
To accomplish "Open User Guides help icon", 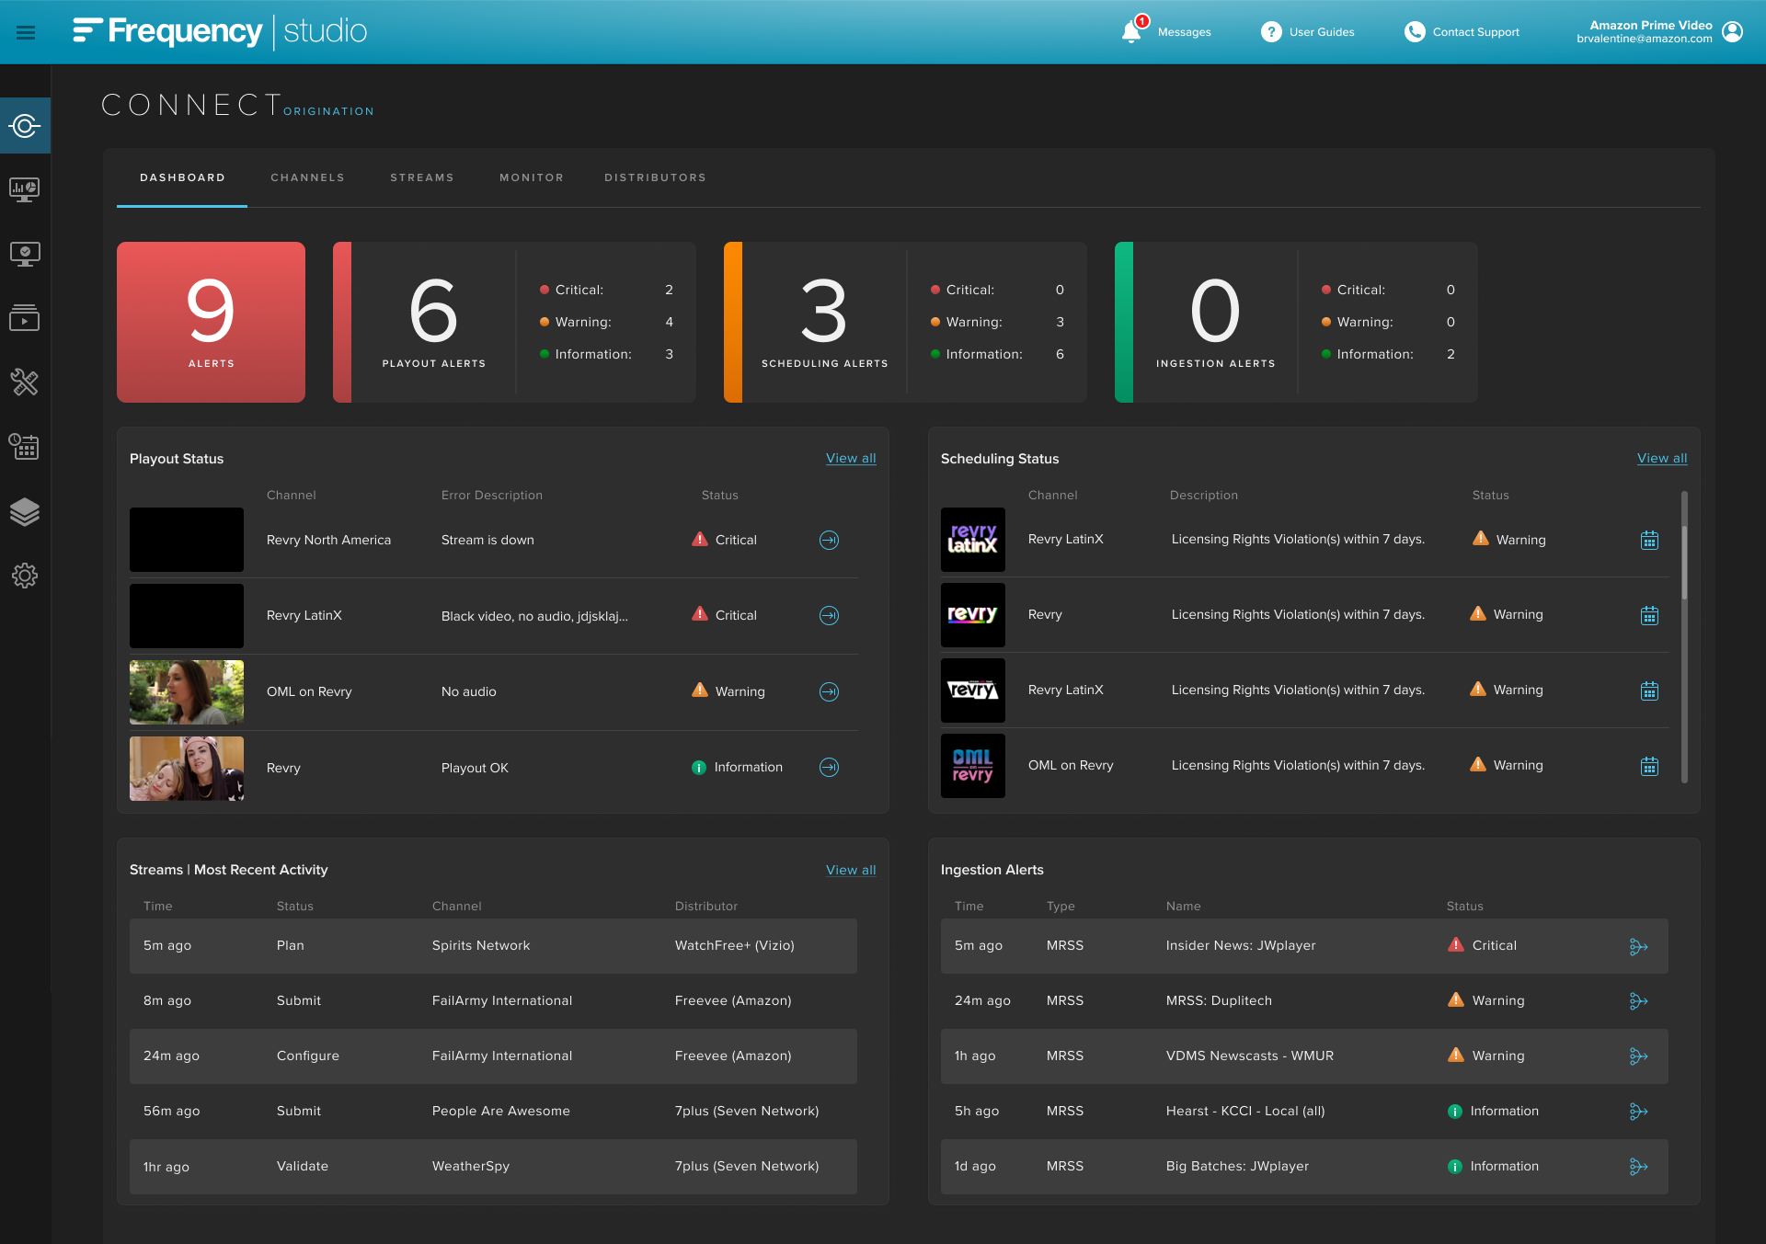I will point(1271,32).
